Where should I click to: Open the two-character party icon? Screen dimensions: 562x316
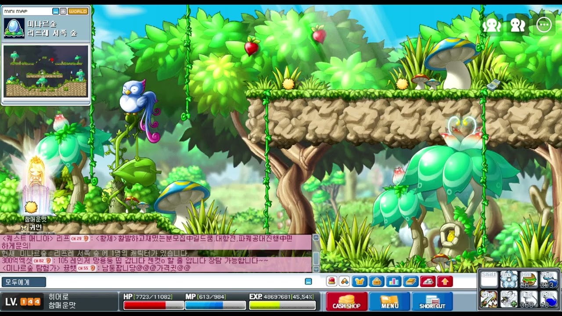[x=518, y=25]
